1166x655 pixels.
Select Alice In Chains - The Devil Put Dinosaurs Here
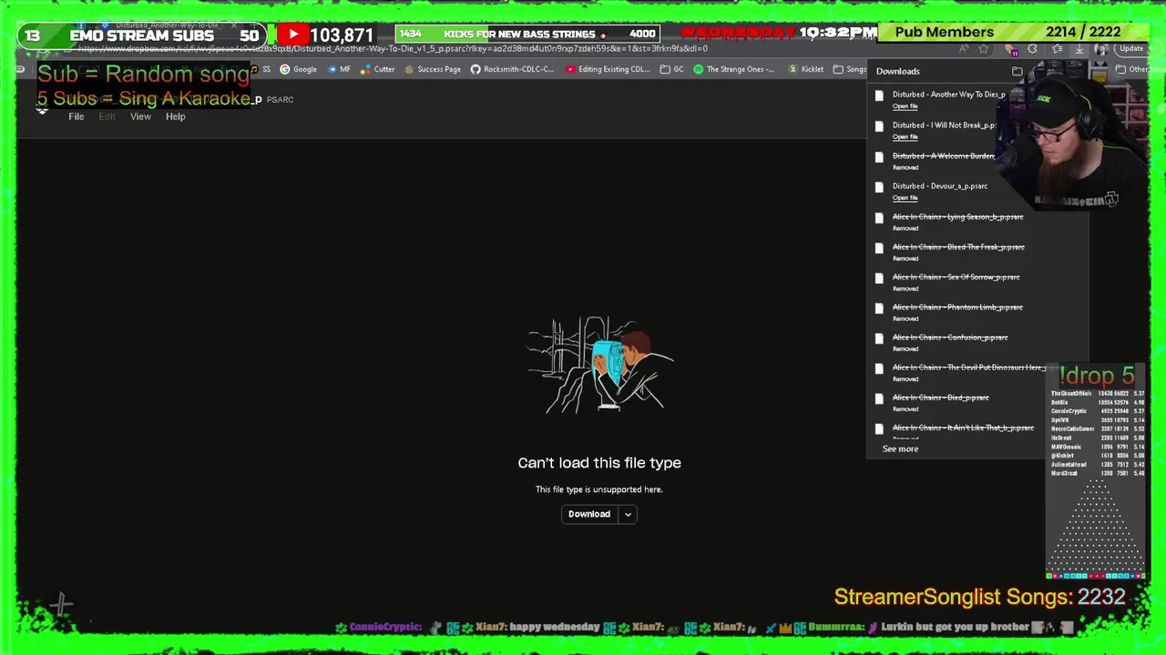(969, 368)
